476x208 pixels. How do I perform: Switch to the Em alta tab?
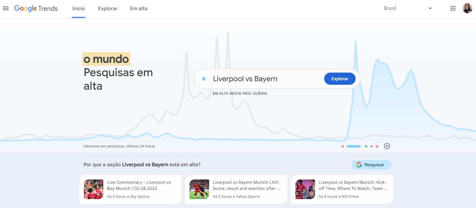[x=139, y=9]
